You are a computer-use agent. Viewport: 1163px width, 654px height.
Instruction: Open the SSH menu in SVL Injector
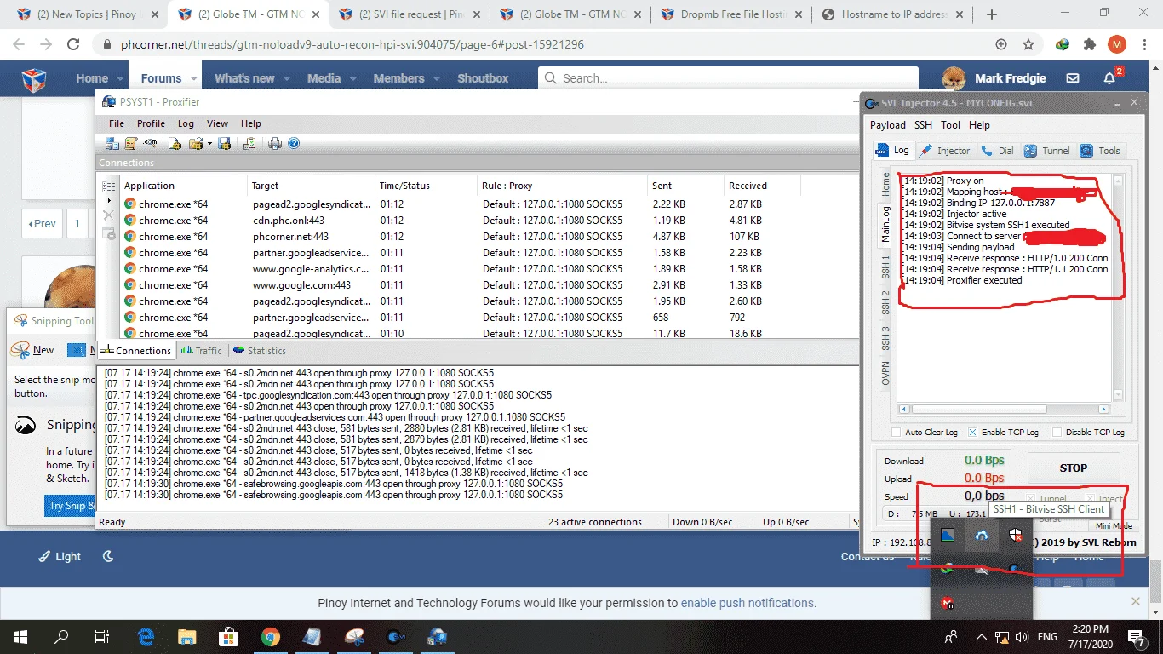(923, 125)
